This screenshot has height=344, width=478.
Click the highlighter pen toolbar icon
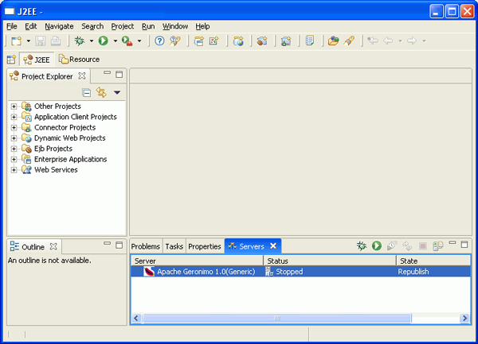[x=349, y=41]
